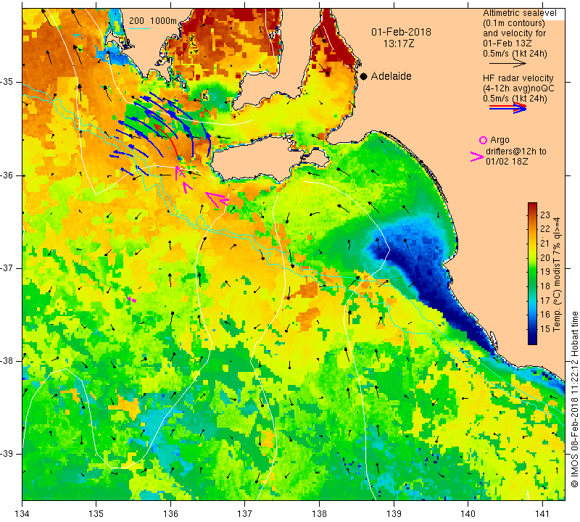Click the longitude label 137
The width and height of the screenshot is (580, 522).
(245, 513)
